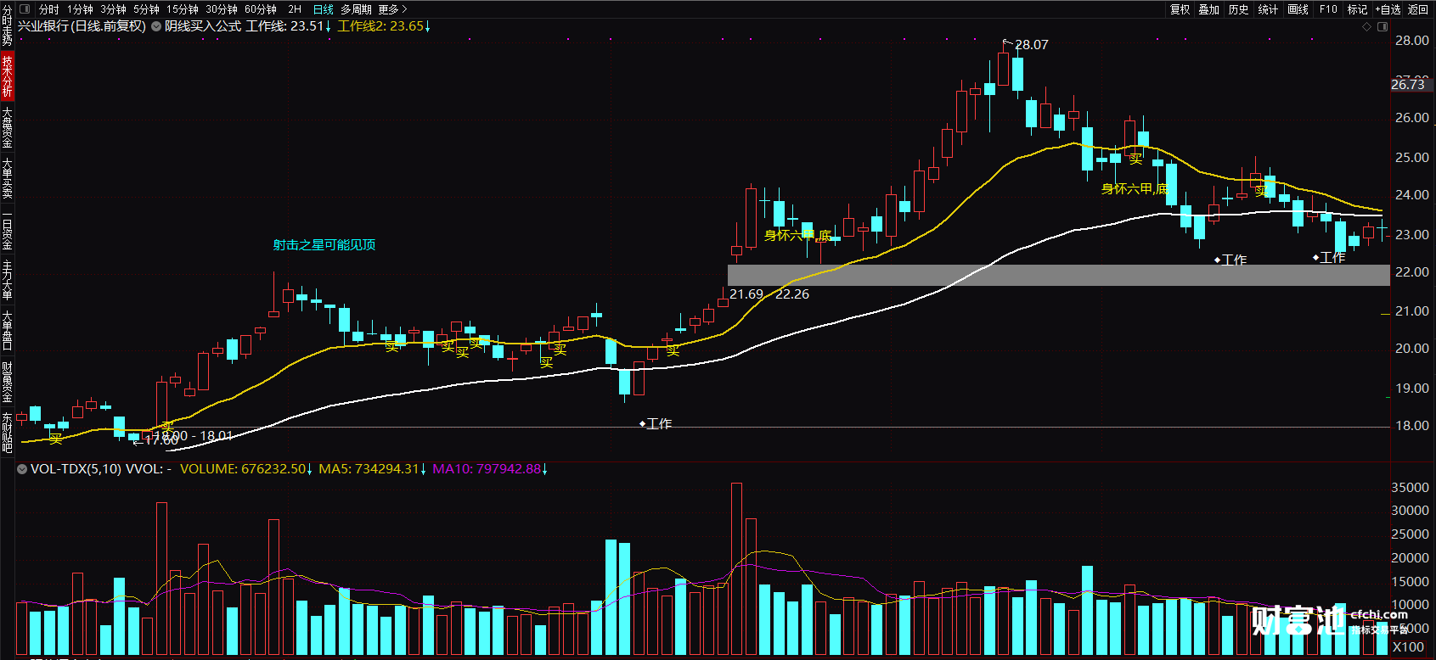Open 大盘资金 sidebar tab
The height and width of the screenshot is (660, 1436).
7,127
